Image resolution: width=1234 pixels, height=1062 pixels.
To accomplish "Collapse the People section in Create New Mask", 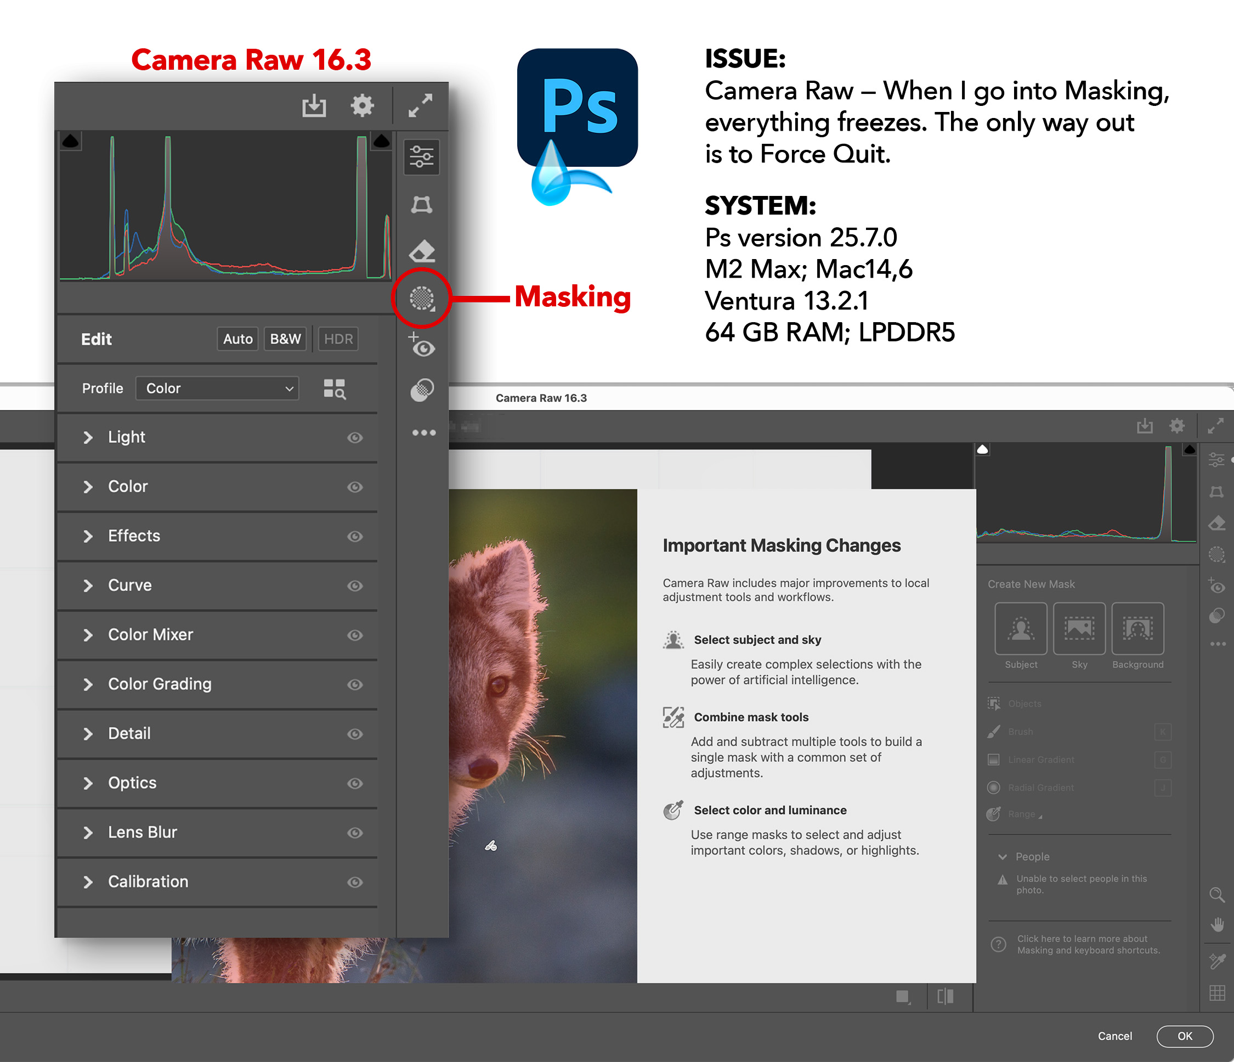I will (x=1003, y=856).
